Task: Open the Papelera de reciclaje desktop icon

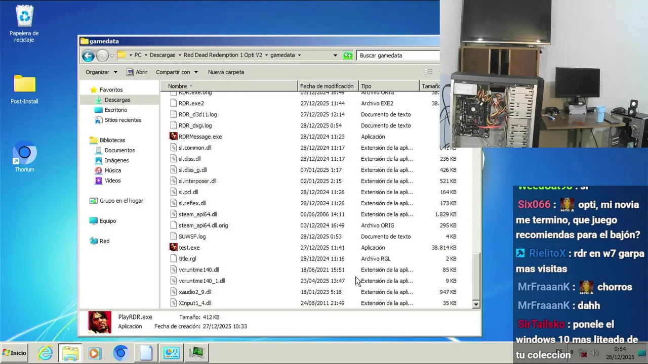Action: point(24,24)
